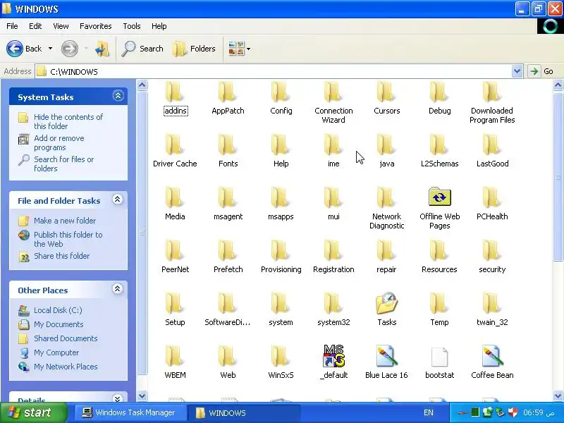Select the Blue Lace 16 bitmap icon
This screenshot has height=423, width=564.
(x=386, y=356)
